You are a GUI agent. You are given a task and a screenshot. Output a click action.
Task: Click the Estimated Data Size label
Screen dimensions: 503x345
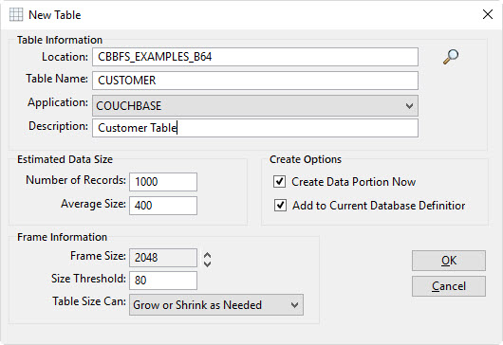coord(65,159)
